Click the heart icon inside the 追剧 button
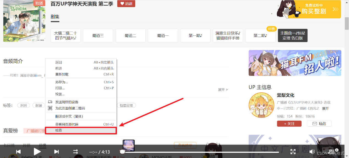The width and height of the screenshot is (349, 158). [122, 4]
